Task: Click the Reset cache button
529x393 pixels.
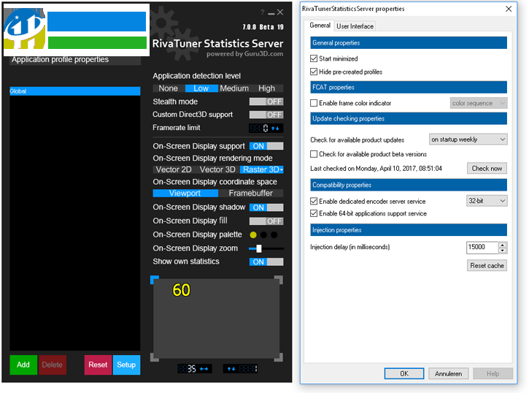Action: tap(487, 266)
